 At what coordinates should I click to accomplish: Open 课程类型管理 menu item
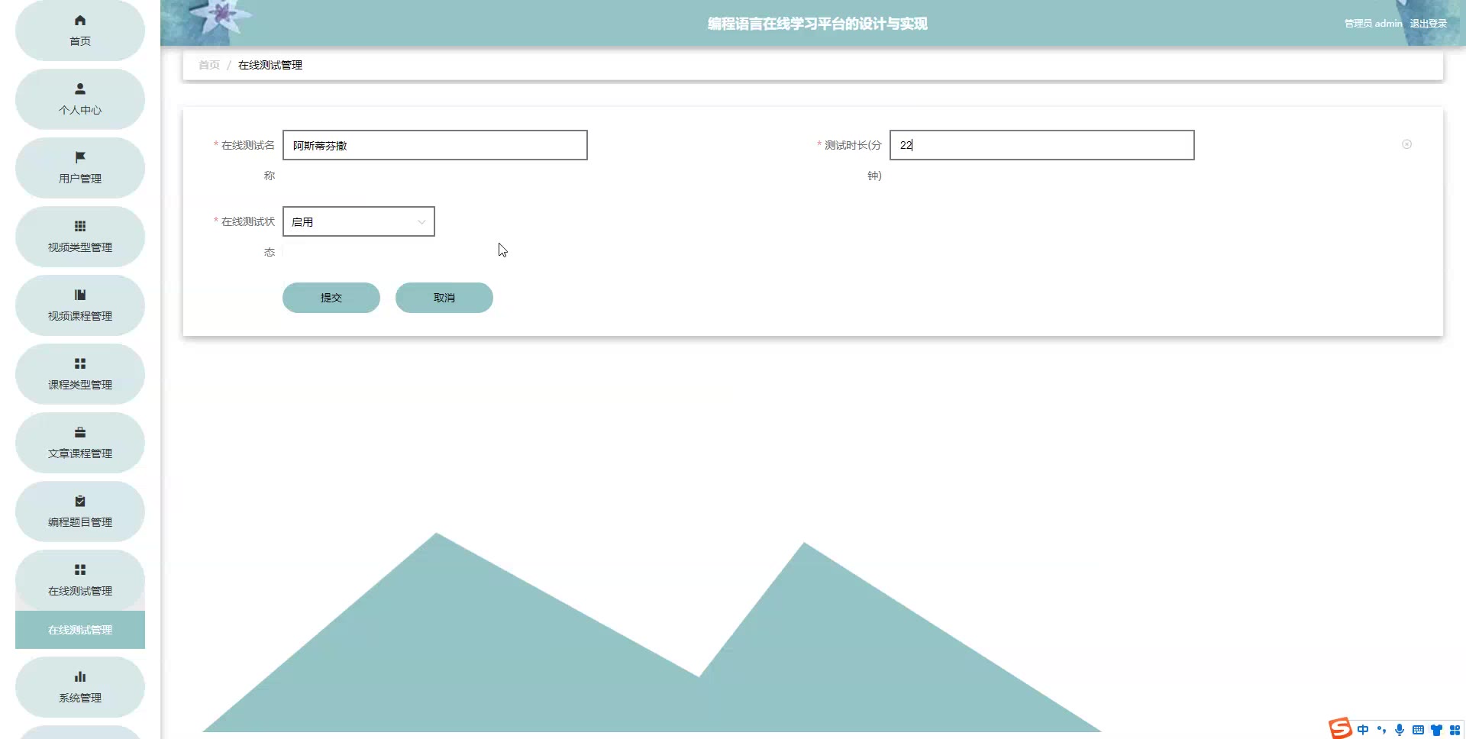(x=80, y=374)
